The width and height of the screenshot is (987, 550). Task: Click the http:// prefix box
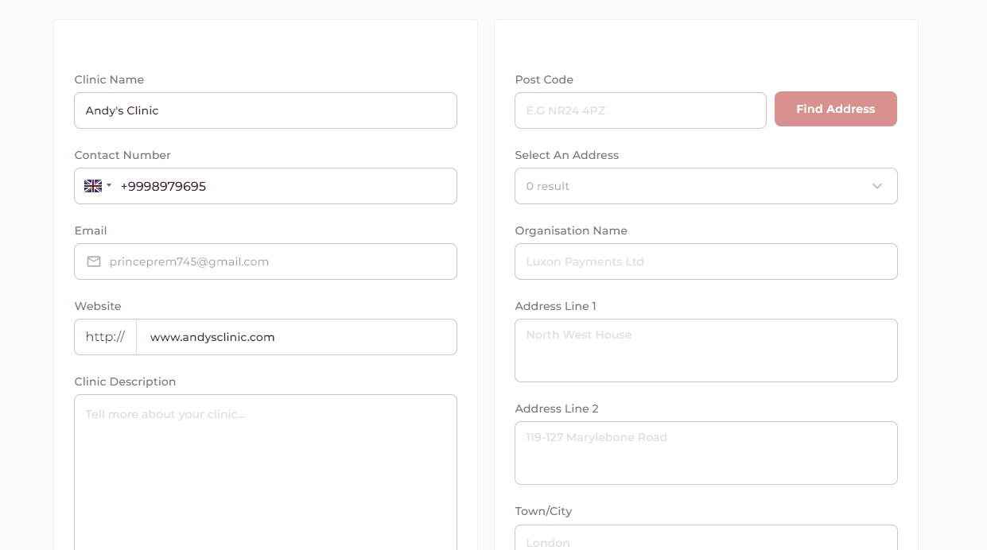click(x=105, y=337)
